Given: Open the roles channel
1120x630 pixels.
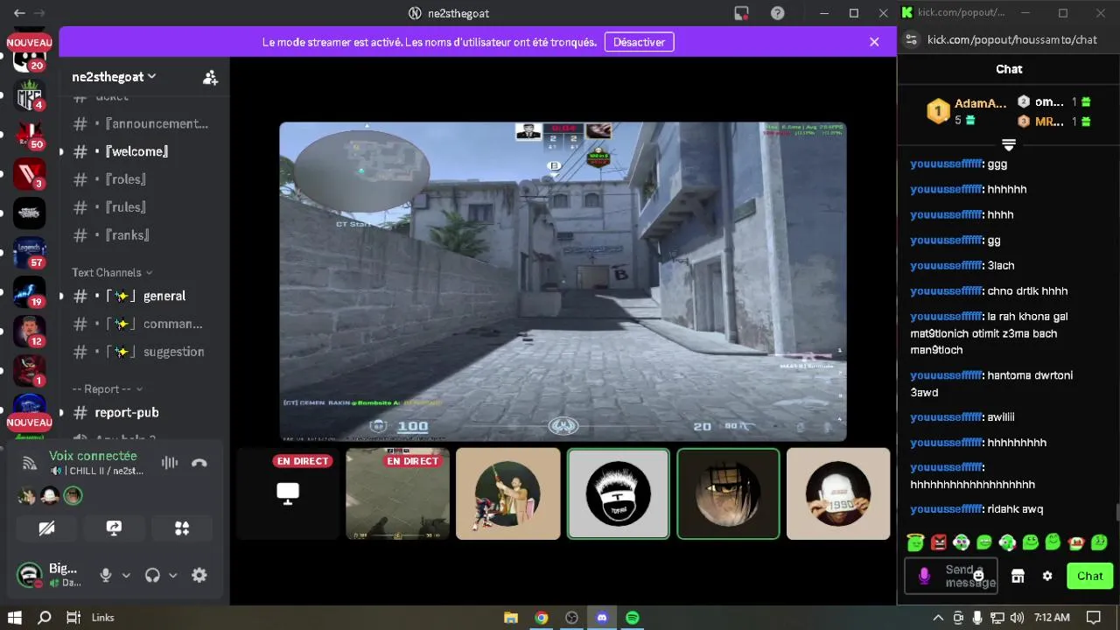Looking at the screenshot, I should 140,179.
